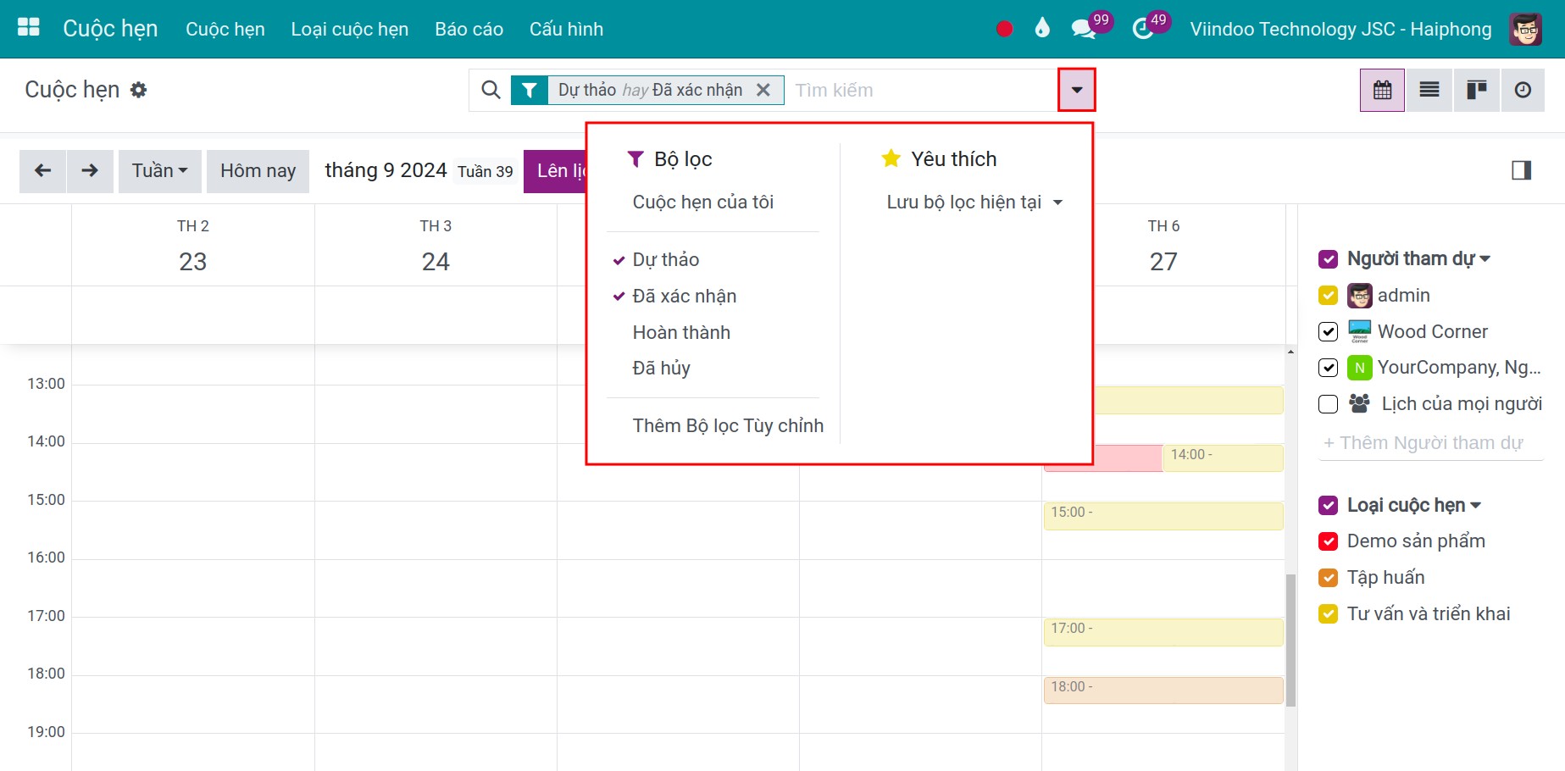Open the Loại cuộc hẹn top menu
This screenshot has width=1565, height=771.
click(x=350, y=29)
